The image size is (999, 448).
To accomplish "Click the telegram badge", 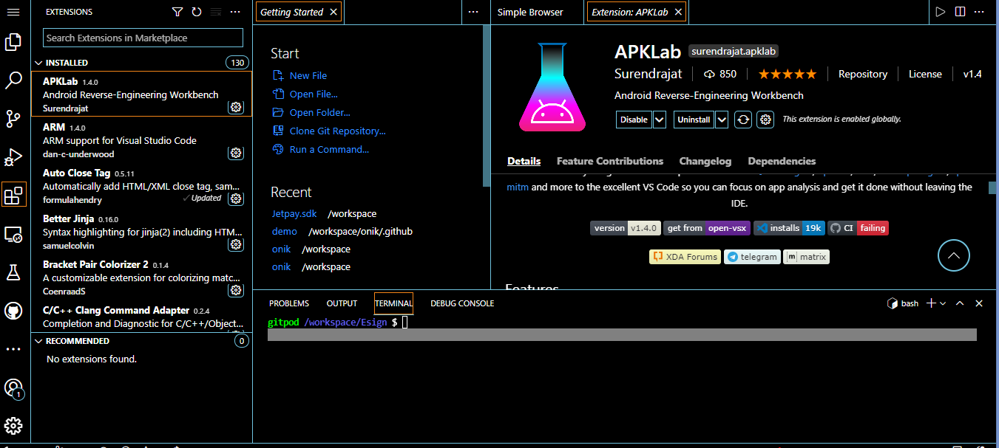I will (752, 257).
